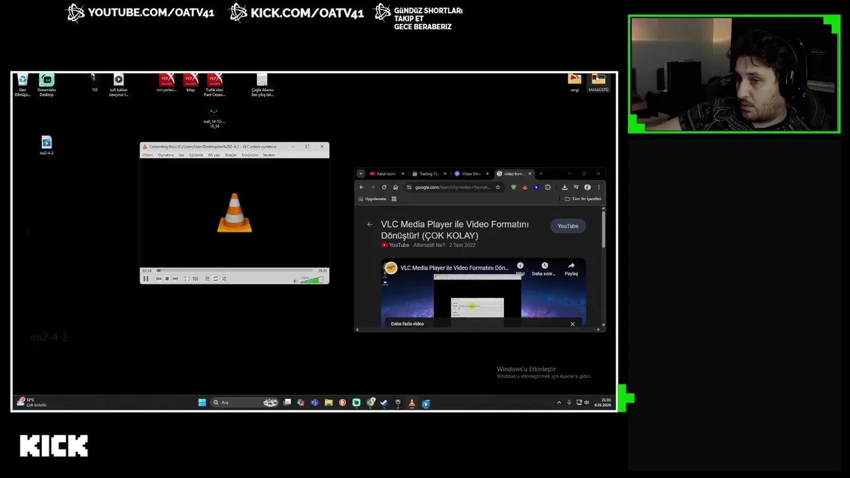Go back from video result arrow
850x478 pixels.
pyautogui.click(x=370, y=224)
